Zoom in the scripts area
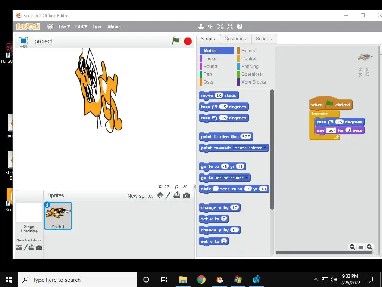The height and width of the screenshot is (287, 382). 370,247
